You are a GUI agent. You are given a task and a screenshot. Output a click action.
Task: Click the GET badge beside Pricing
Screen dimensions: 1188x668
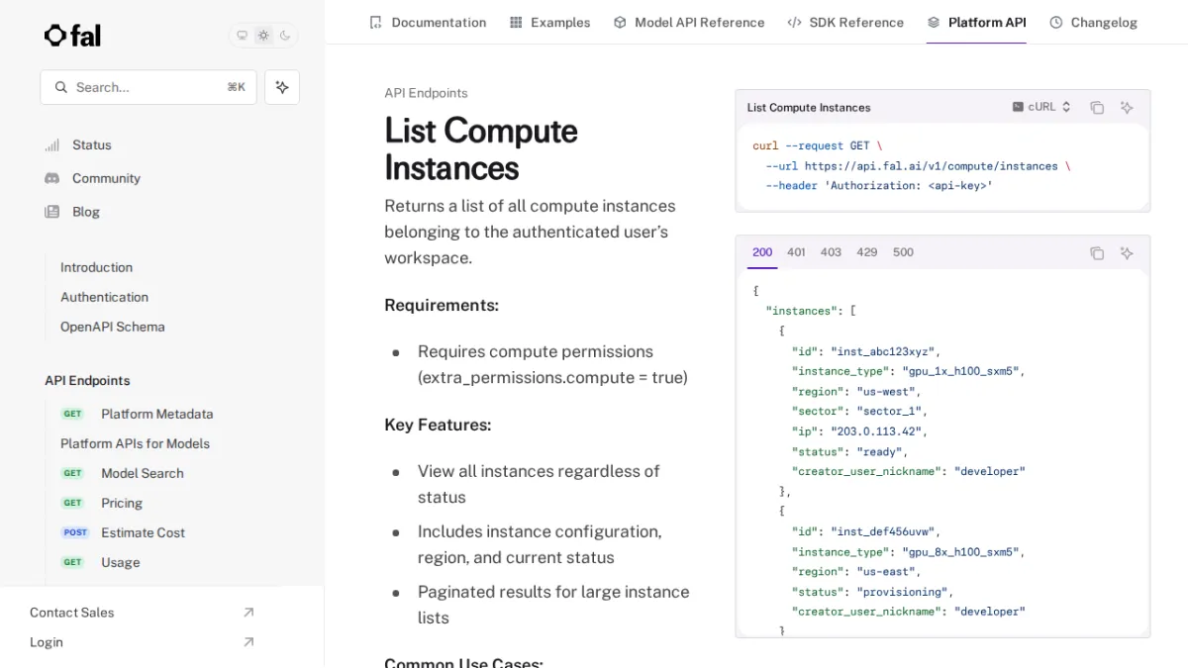coord(73,503)
